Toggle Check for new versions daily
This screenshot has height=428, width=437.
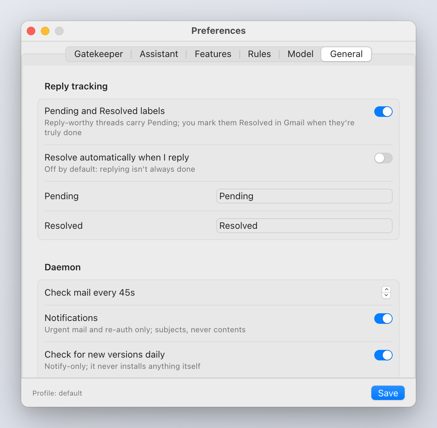383,355
